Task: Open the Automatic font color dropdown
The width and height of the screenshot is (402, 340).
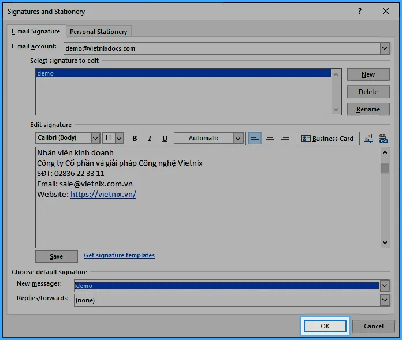Action: [238, 138]
